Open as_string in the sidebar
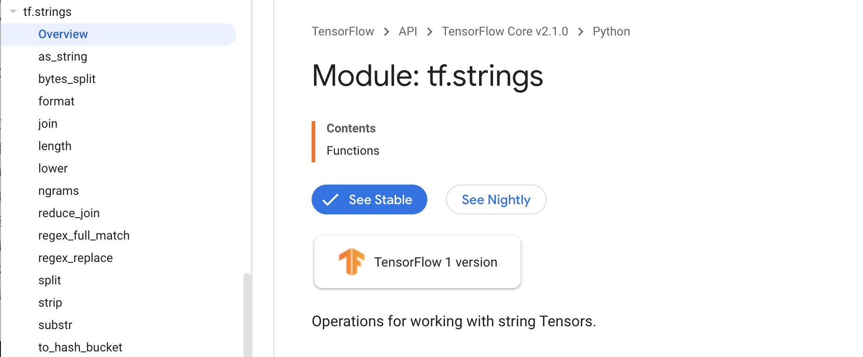The width and height of the screenshot is (863, 357). click(x=63, y=56)
